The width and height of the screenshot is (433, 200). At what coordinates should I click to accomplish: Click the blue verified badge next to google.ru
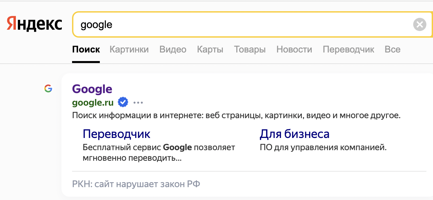click(x=123, y=102)
